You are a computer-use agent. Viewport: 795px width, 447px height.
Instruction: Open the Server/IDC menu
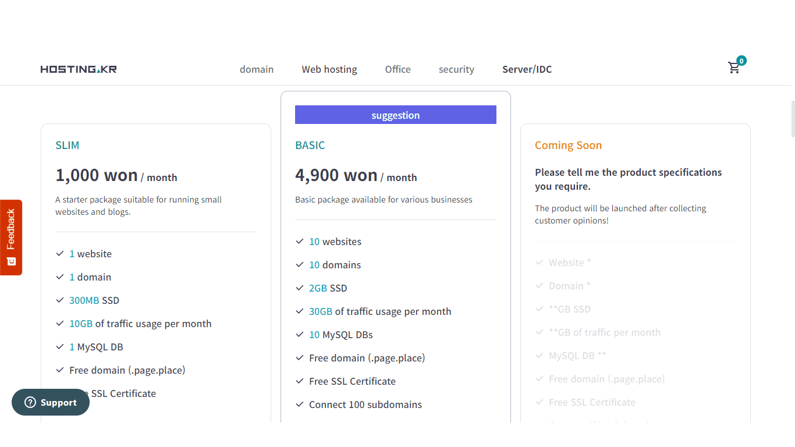[x=527, y=69]
